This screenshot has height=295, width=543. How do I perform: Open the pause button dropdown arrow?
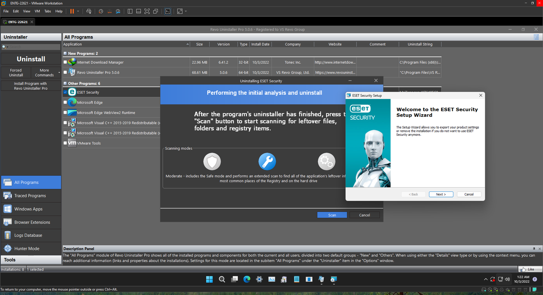78,11
